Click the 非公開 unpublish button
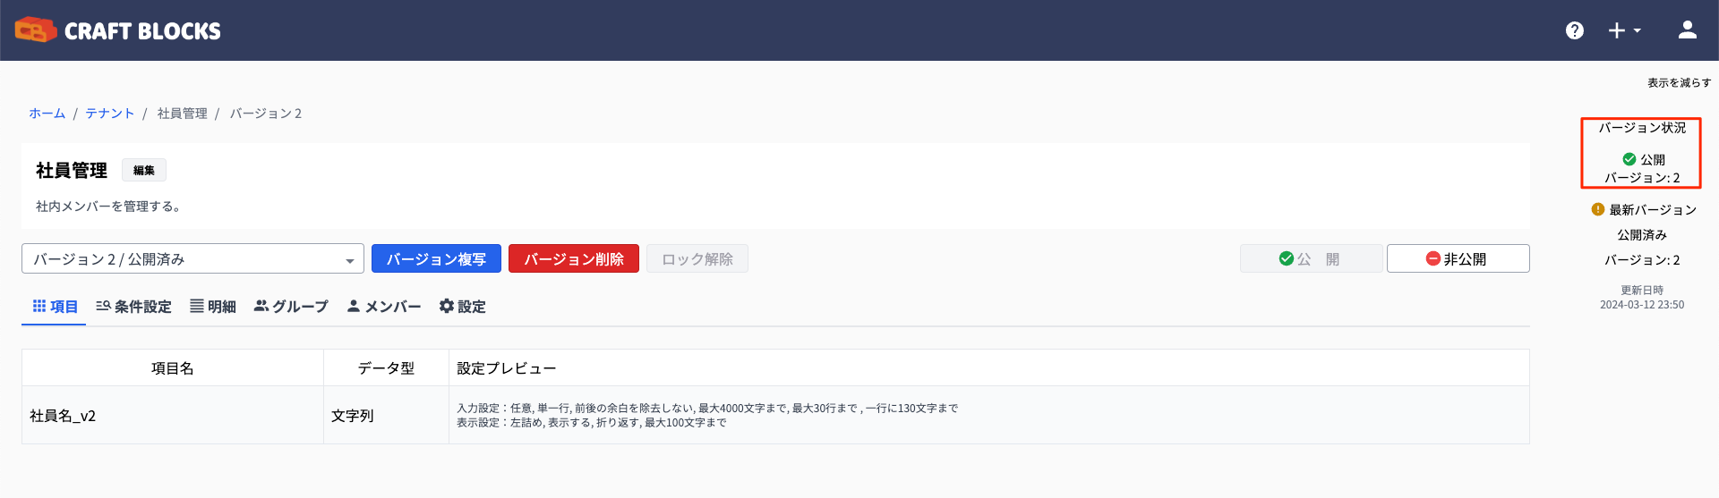This screenshot has width=1719, height=498. point(1458,259)
